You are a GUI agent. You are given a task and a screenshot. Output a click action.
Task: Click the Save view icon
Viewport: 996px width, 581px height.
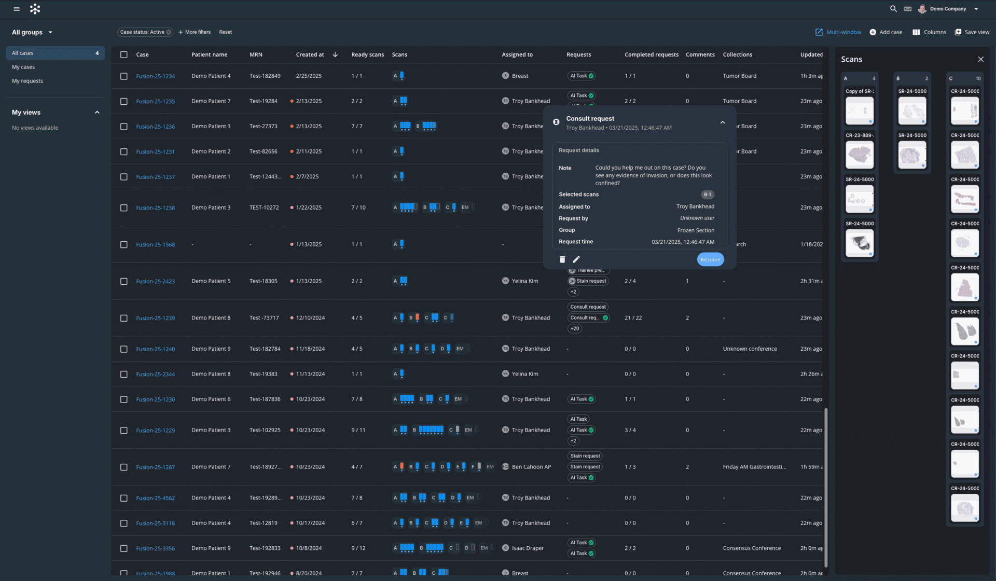[x=958, y=32]
